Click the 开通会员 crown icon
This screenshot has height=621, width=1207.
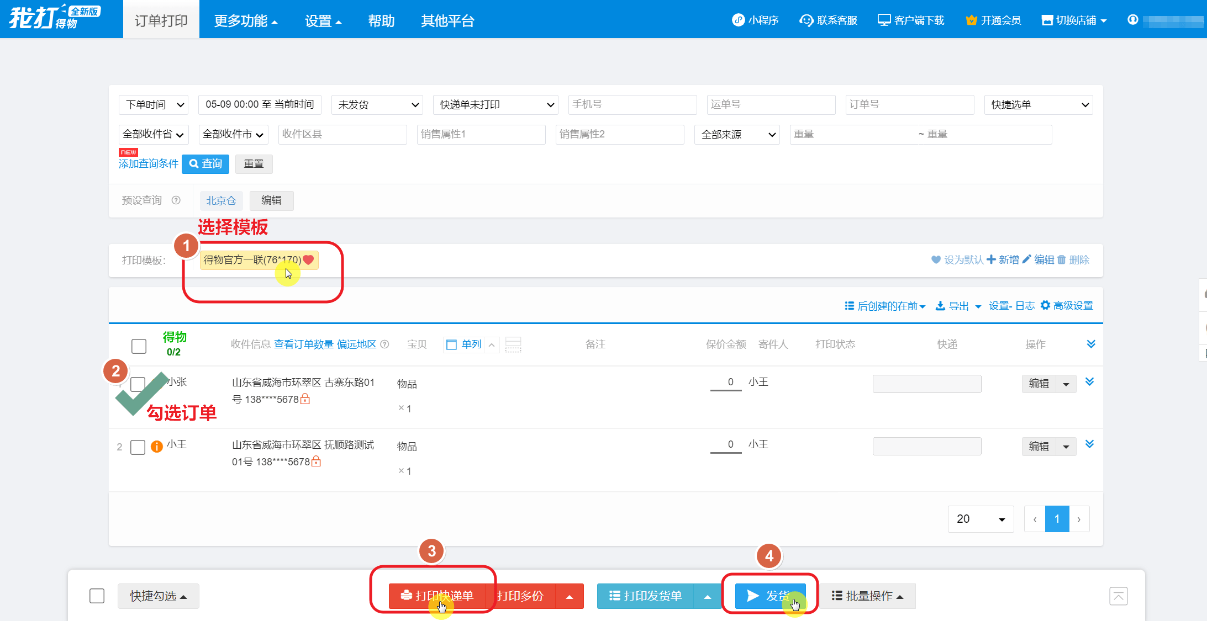[x=971, y=20]
